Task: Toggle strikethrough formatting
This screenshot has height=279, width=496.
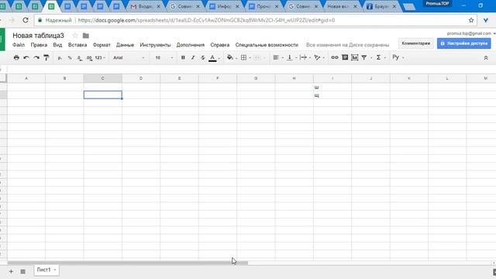Action: point(203,57)
